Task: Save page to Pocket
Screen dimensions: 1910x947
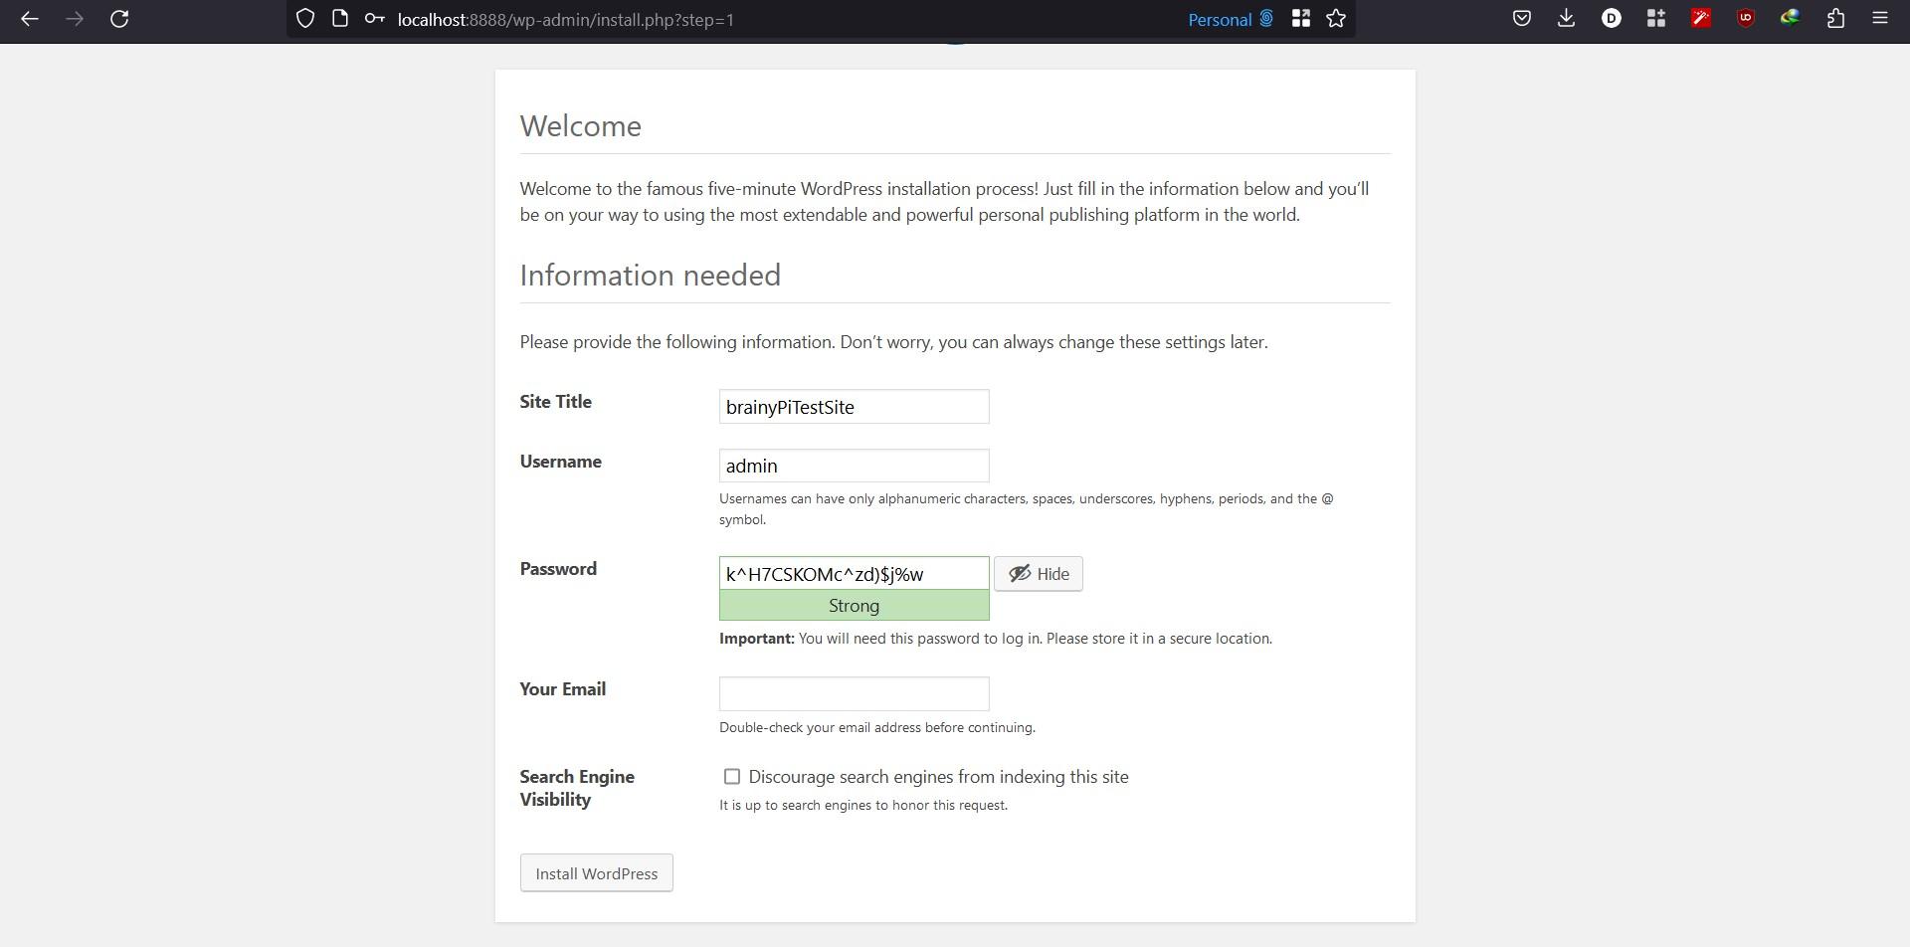Action: [x=1521, y=19]
